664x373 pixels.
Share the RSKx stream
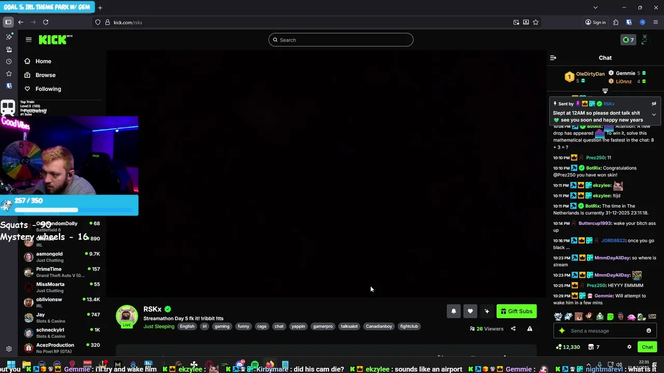click(x=513, y=328)
